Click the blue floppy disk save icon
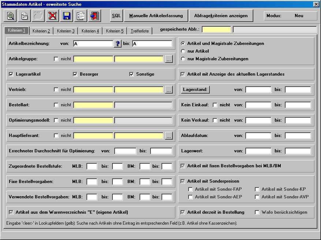The height and width of the screenshot is (240, 321). click(x=66, y=16)
